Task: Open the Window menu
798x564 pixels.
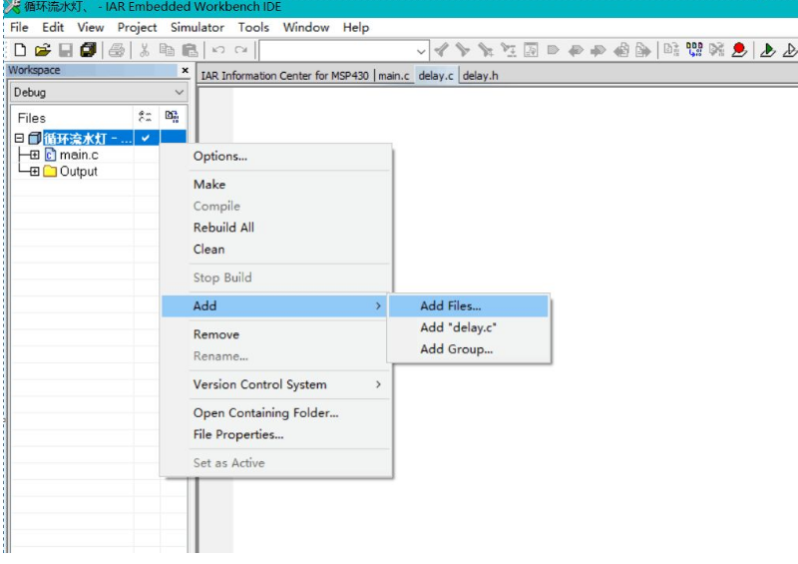Action: click(306, 27)
